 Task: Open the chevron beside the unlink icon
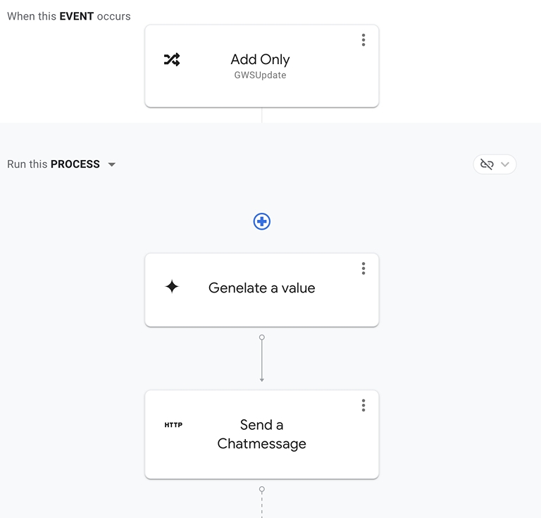(x=505, y=164)
